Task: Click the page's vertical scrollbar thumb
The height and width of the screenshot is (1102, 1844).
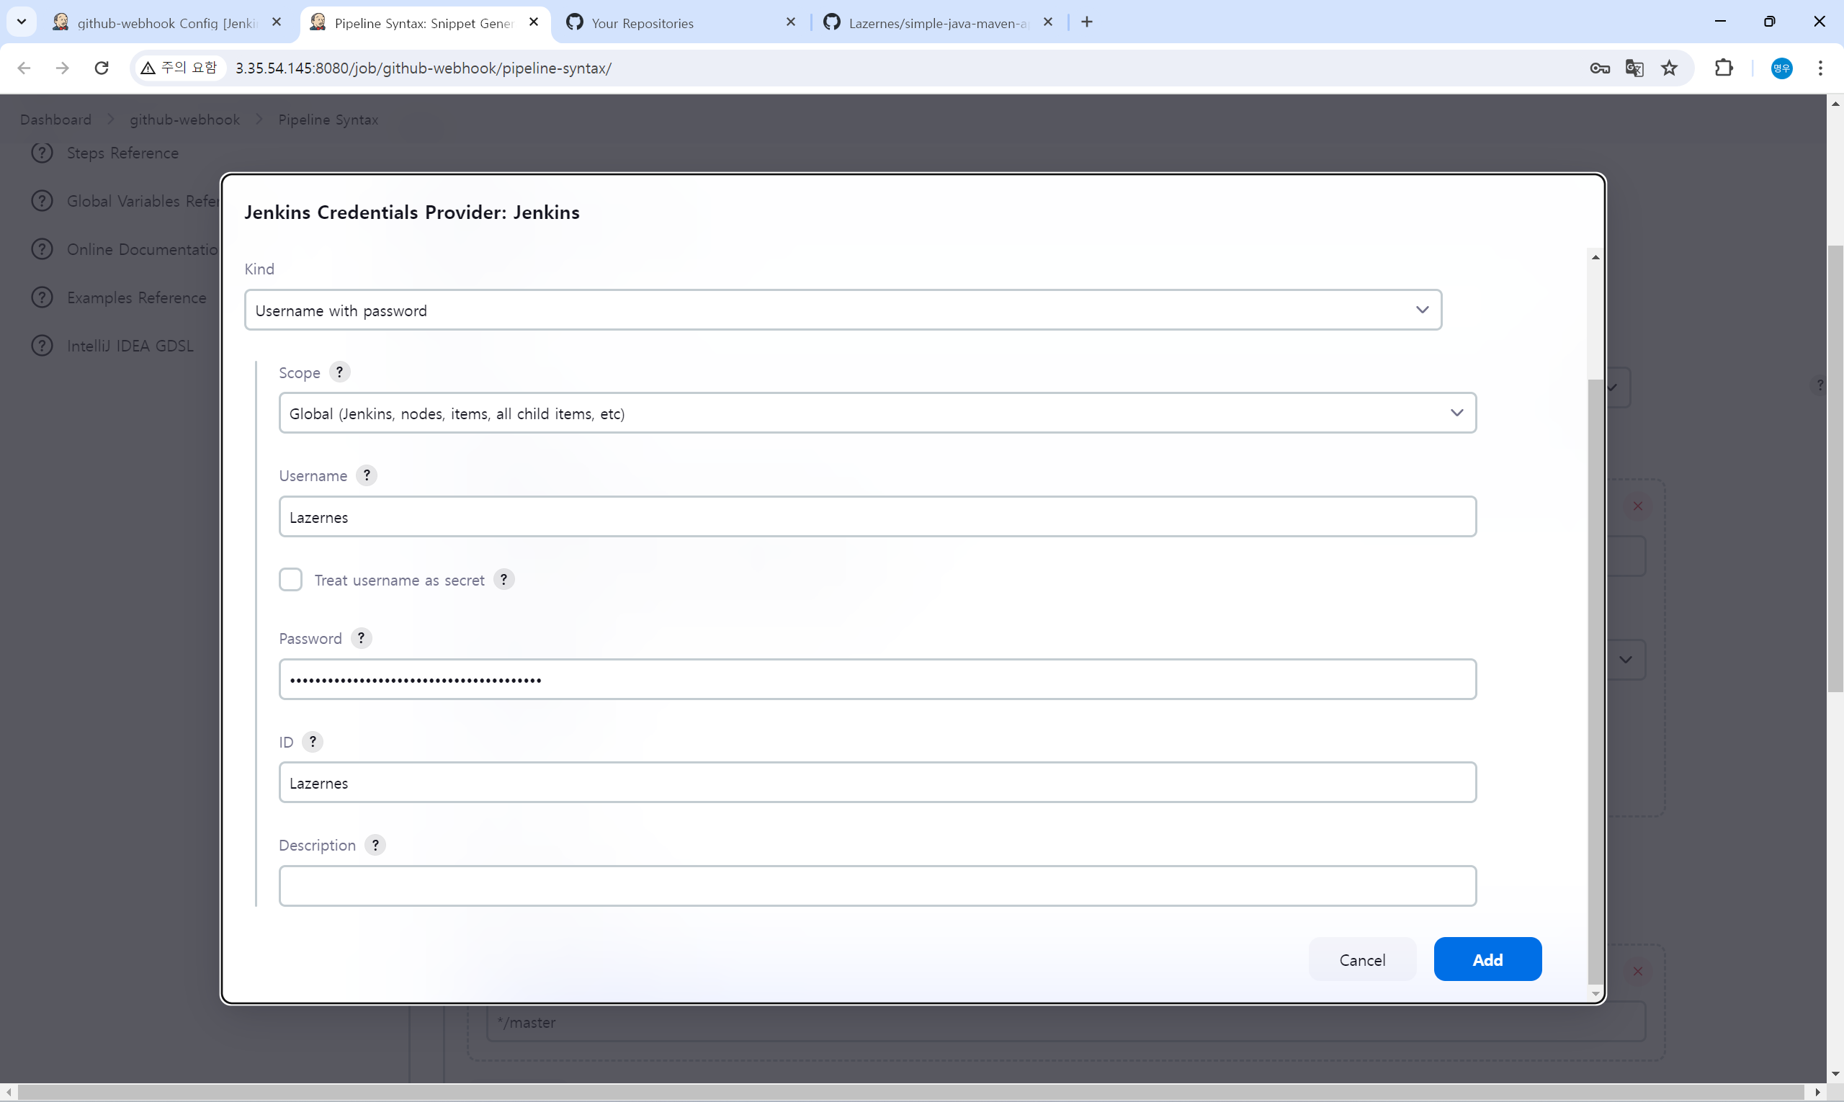Action: tap(1835, 468)
